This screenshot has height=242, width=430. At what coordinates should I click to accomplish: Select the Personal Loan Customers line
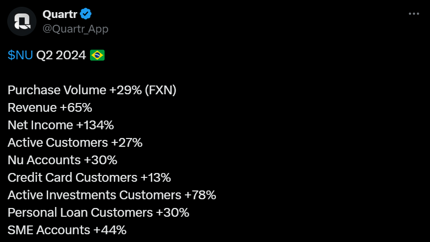point(98,212)
